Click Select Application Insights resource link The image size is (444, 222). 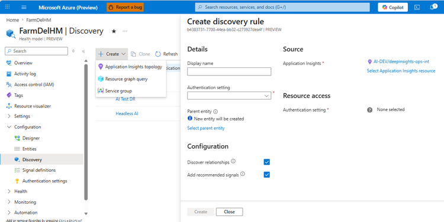pos(401,71)
